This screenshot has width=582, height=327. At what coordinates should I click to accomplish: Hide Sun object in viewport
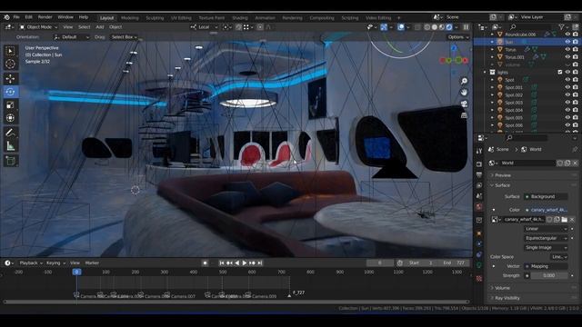[567, 42]
